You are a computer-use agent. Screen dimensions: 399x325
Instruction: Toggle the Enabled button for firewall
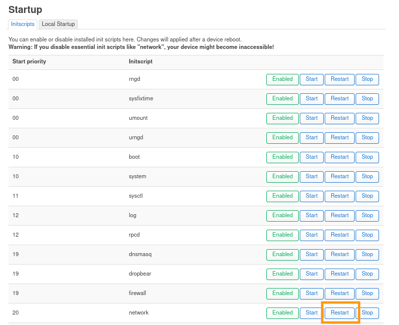[282, 294]
